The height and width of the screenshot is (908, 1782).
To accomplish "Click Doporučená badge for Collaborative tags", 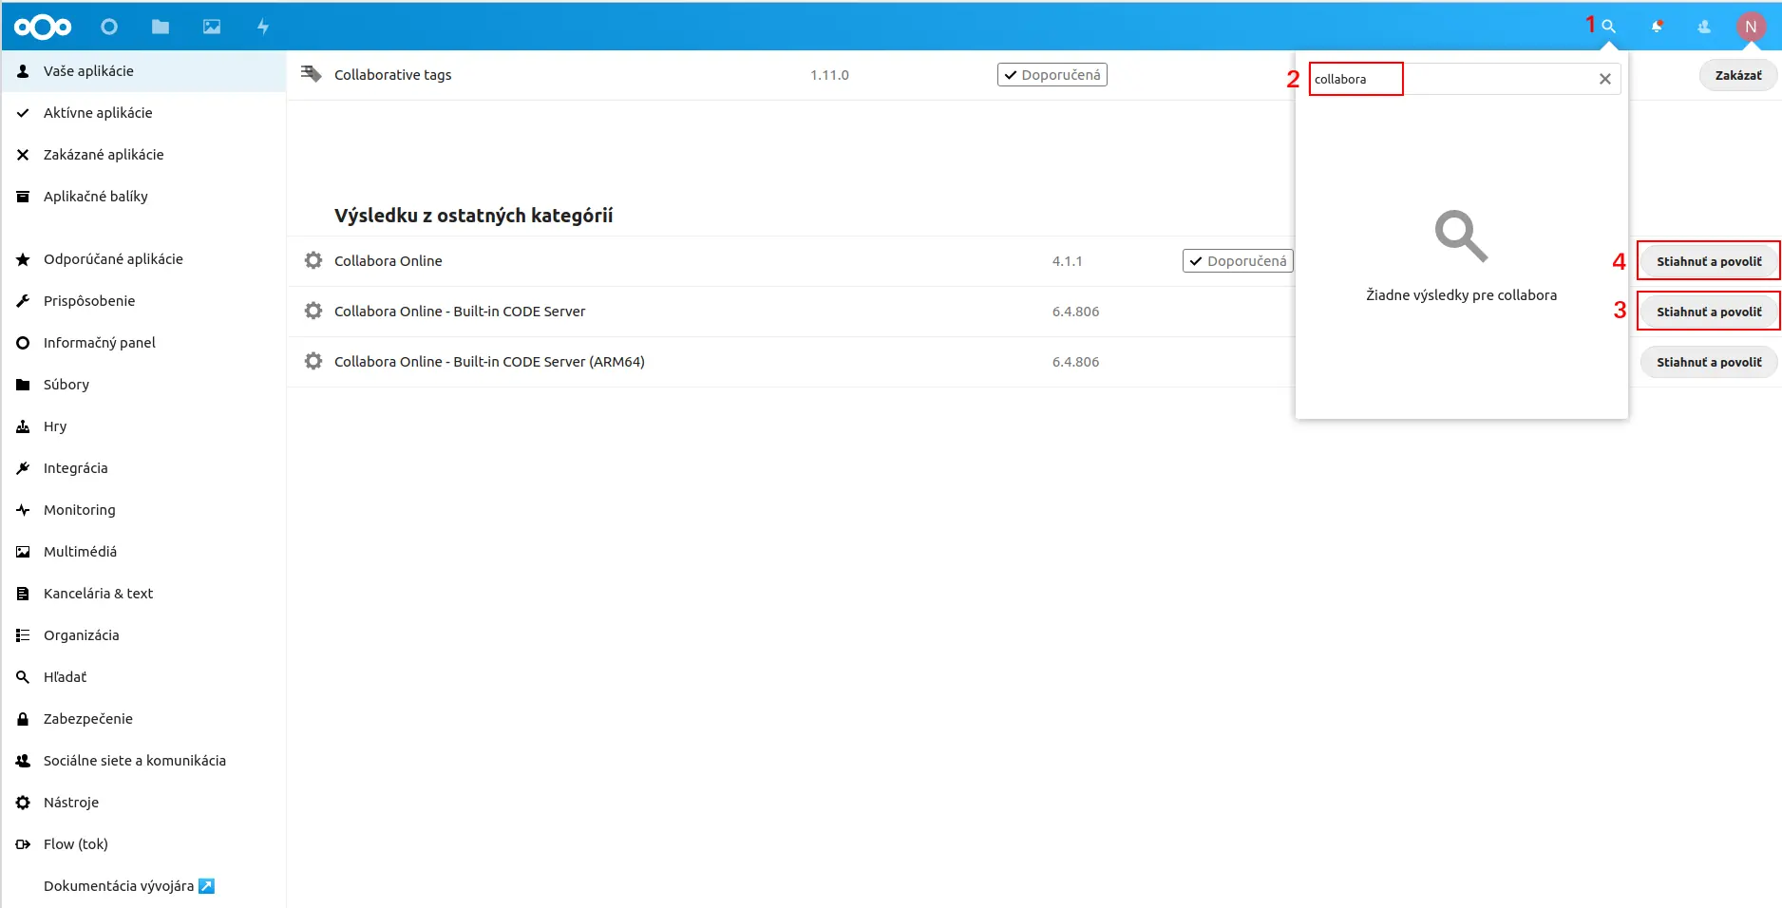I will (x=1052, y=74).
